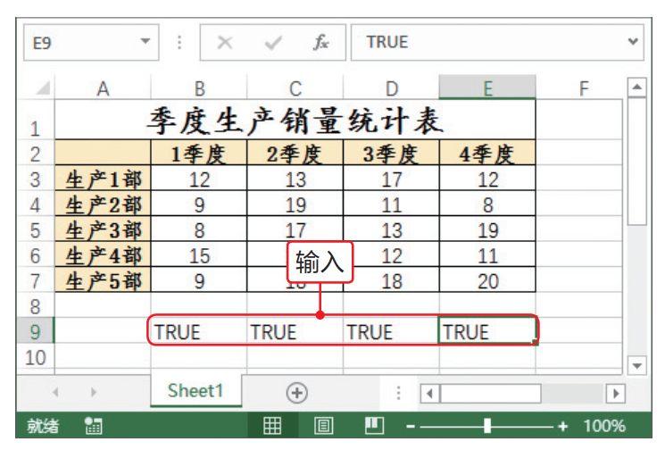This screenshot has width=665, height=450.
Task: Select row 2 header
Action: (x=36, y=153)
